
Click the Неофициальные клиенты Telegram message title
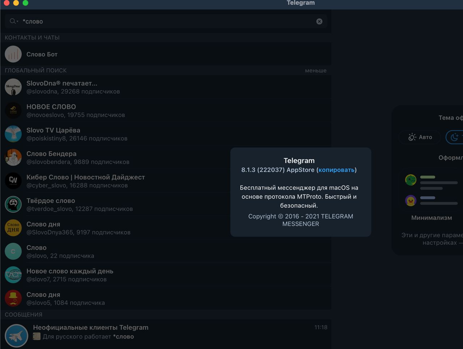click(91, 327)
